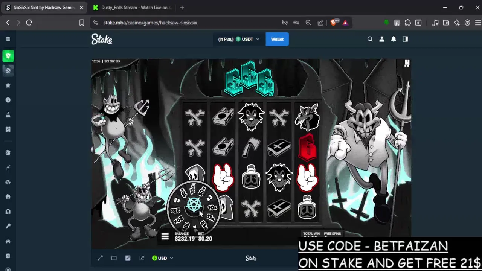
Task: Open the flame icon in the sidebar
Action: tap(8, 197)
